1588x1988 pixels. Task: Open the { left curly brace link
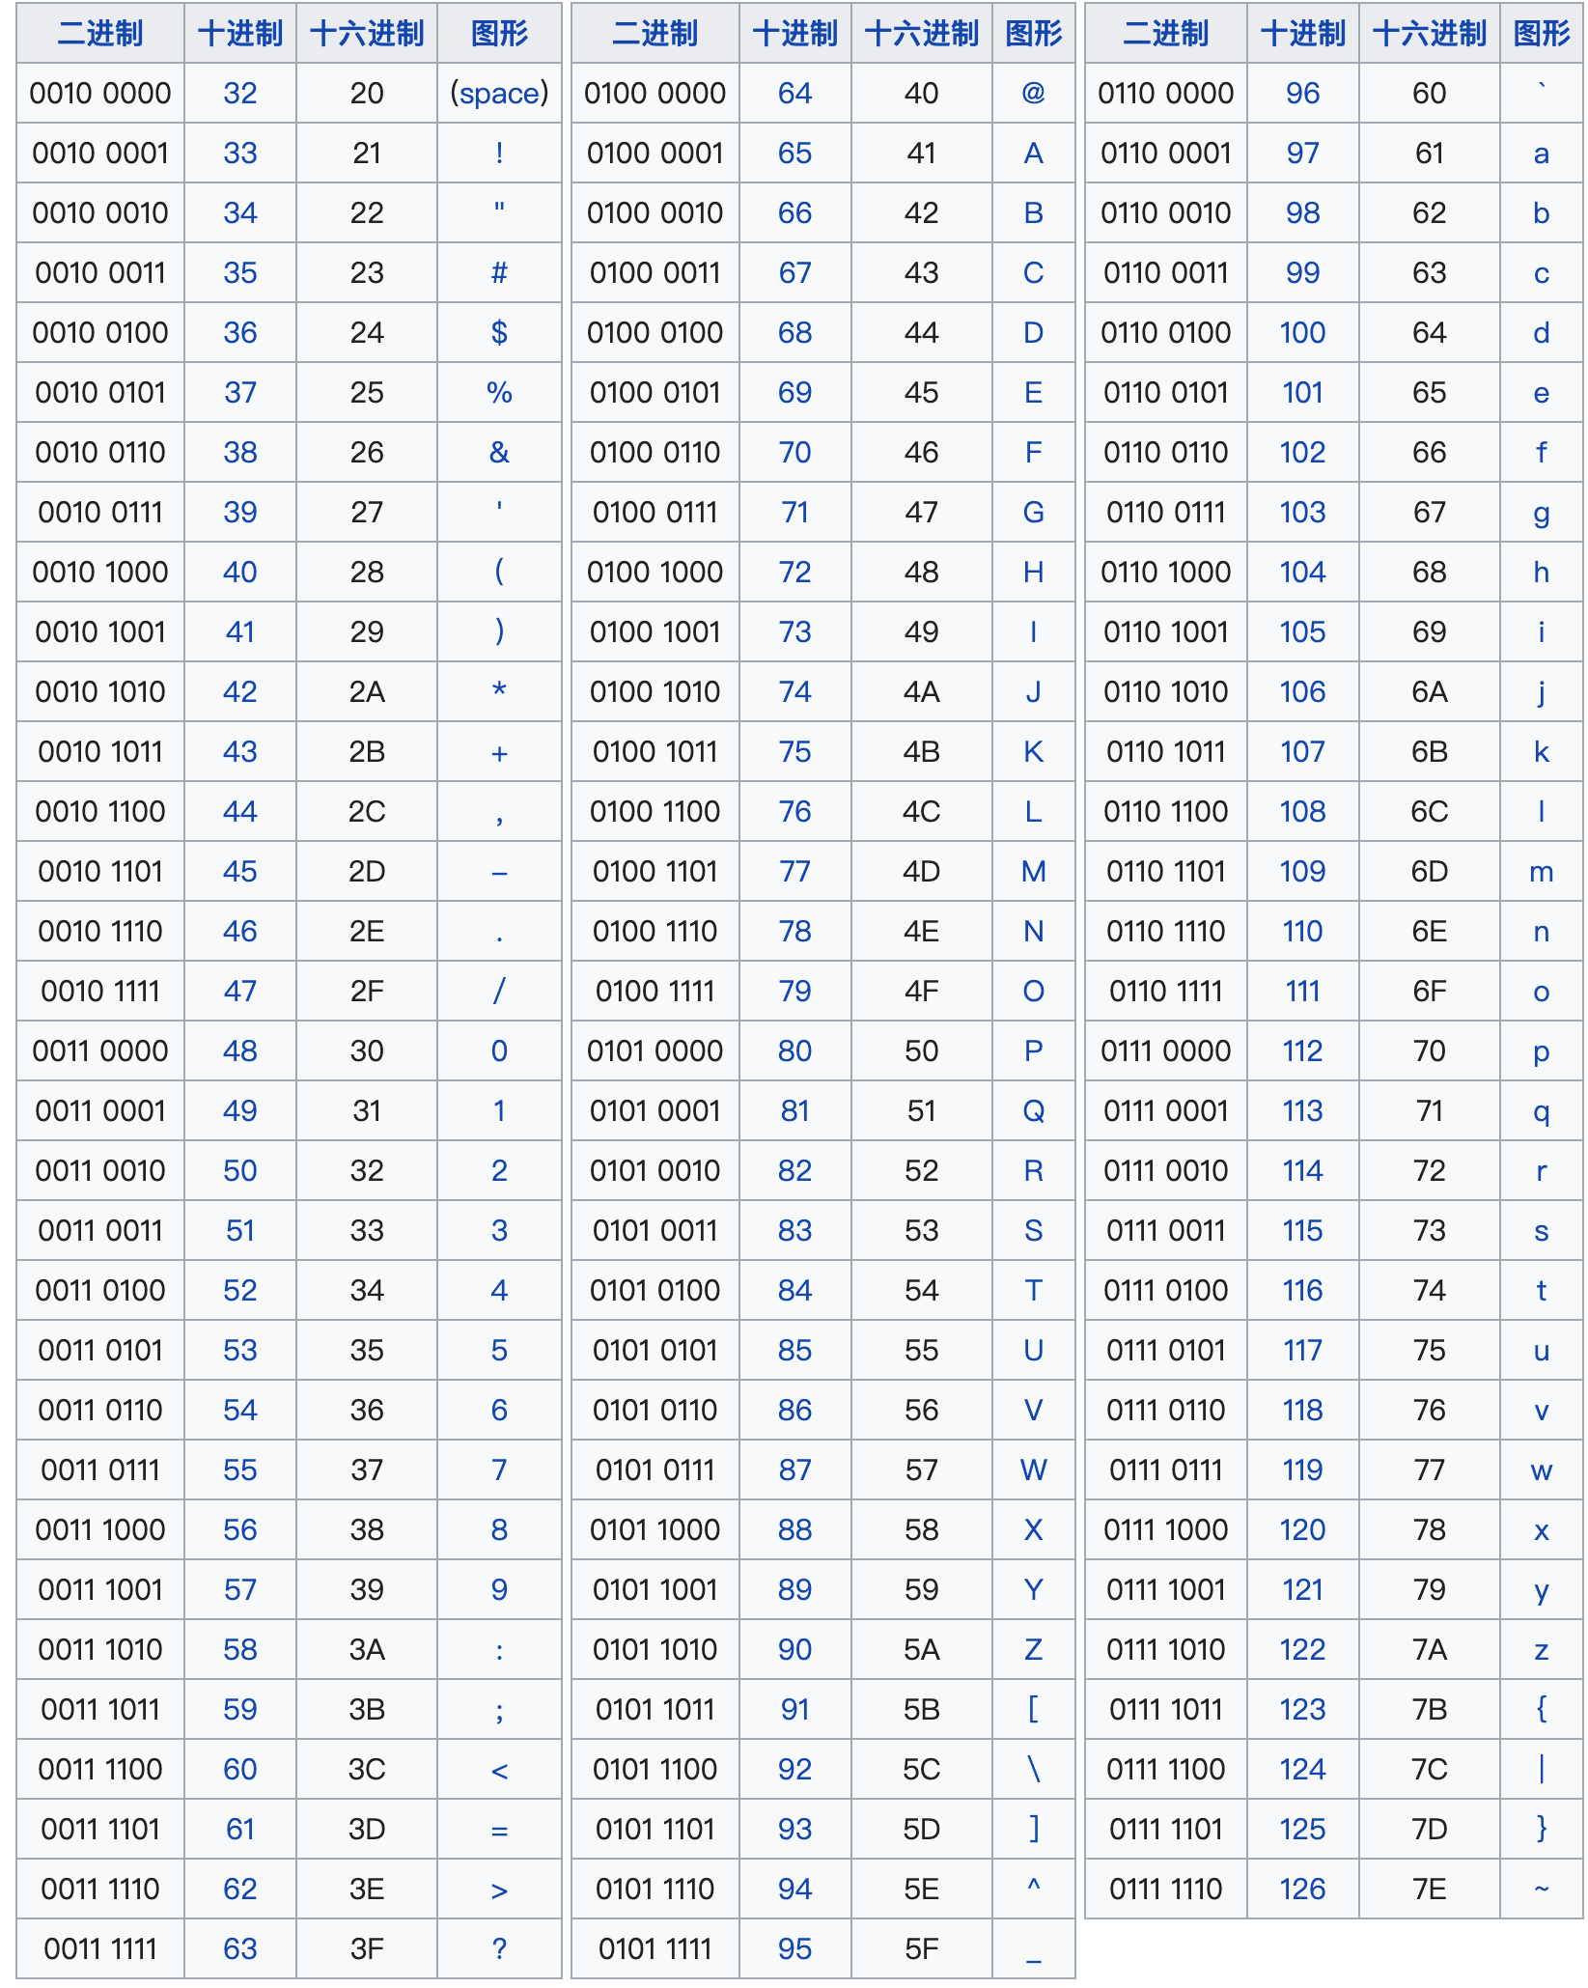coord(1541,1710)
